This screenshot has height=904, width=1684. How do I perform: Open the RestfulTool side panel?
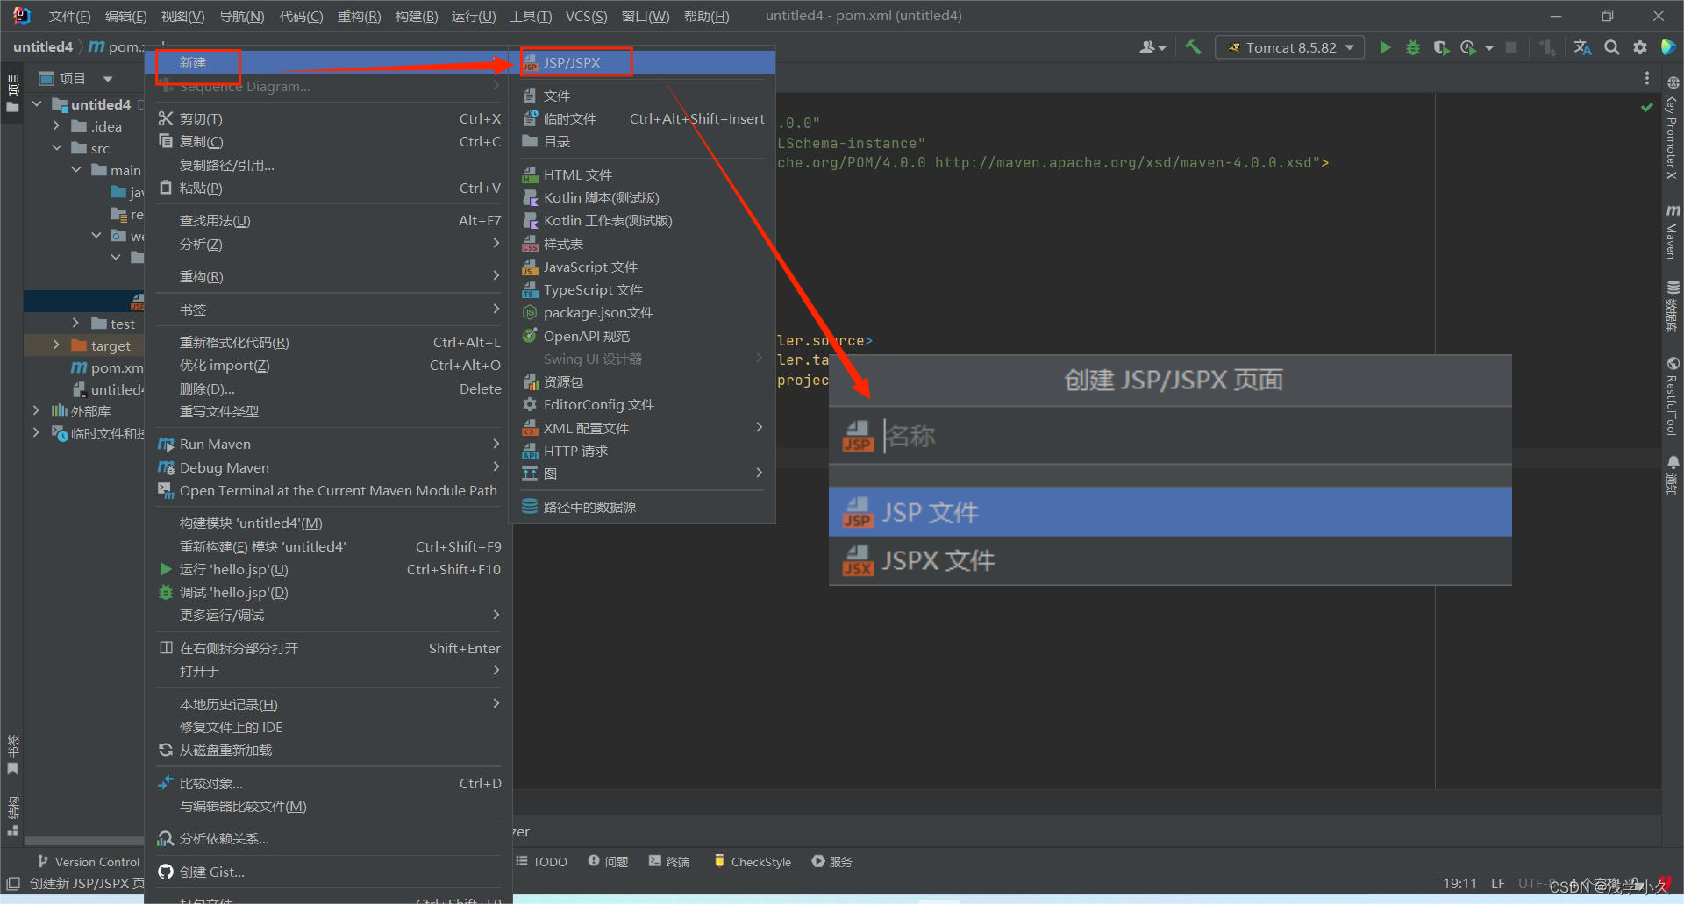pos(1673,395)
